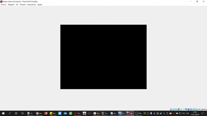
Task: Click the recording status indicator icon
Action: 189,109
